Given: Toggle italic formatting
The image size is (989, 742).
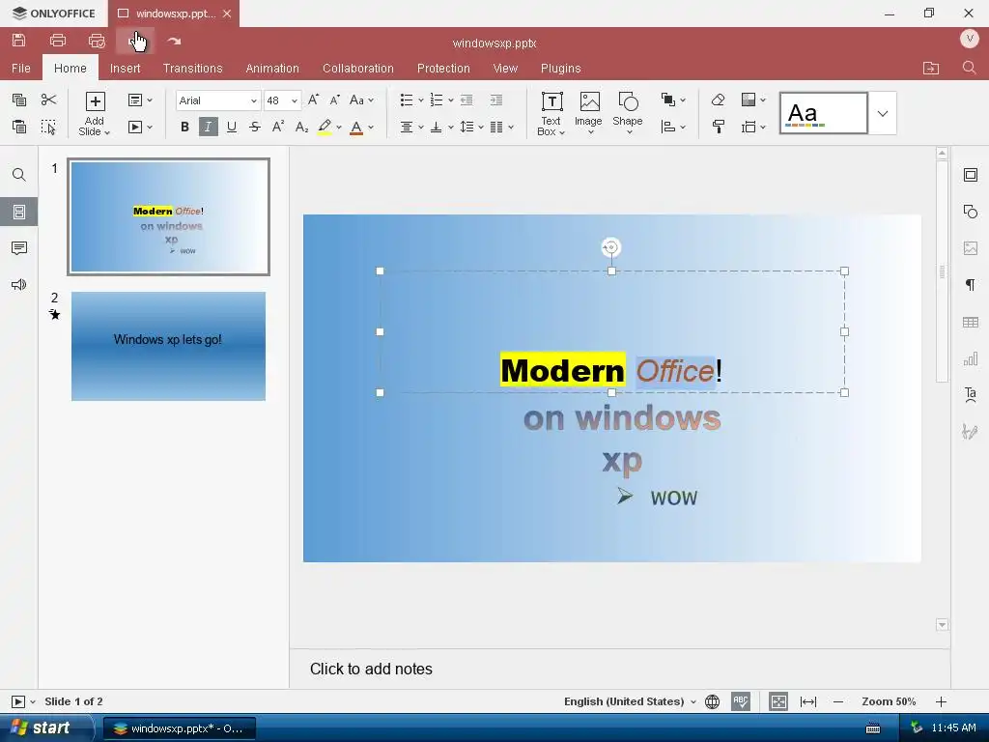Looking at the screenshot, I should pos(208,127).
